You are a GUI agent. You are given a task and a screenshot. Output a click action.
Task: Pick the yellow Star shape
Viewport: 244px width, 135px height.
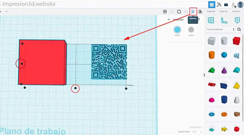click(x=224, y=129)
